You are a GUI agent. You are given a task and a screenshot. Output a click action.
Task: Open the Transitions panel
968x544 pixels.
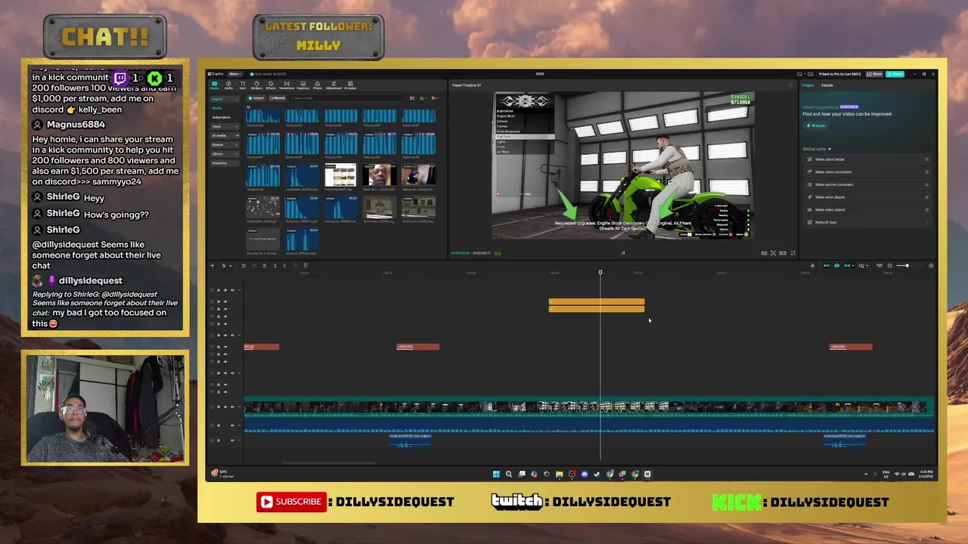287,85
